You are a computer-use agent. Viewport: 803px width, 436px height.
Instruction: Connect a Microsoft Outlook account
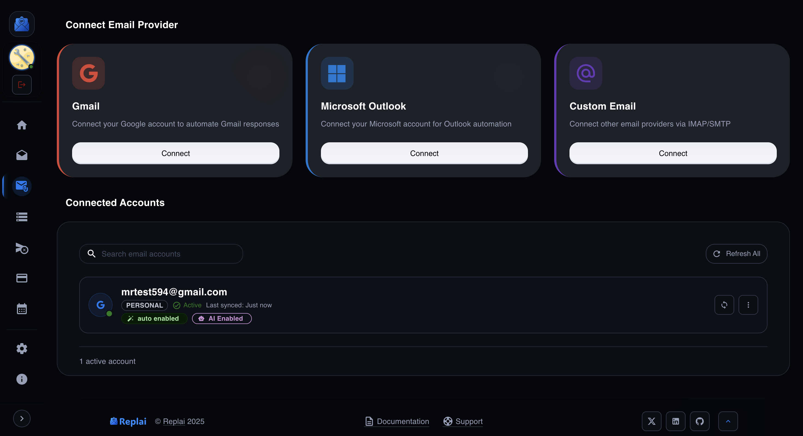pos(424,153)
